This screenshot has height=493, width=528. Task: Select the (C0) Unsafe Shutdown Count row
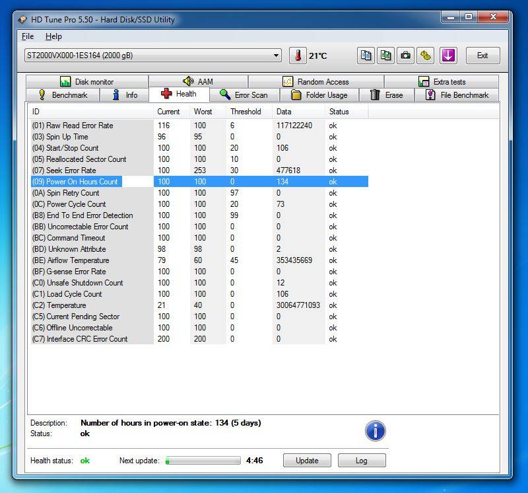point(199,283)
